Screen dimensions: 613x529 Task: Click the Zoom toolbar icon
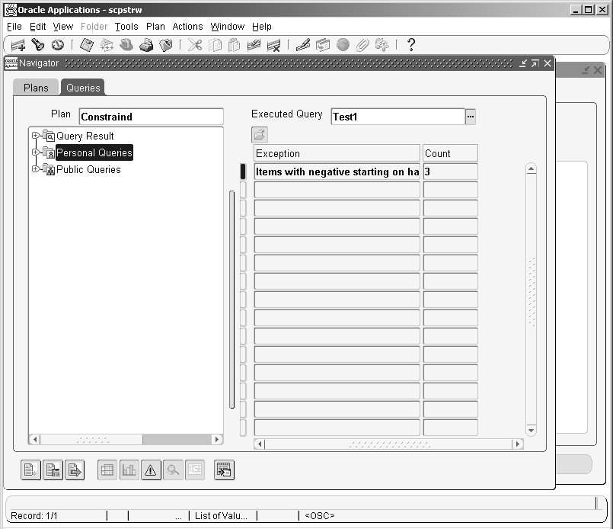click(x=323, y=45)
